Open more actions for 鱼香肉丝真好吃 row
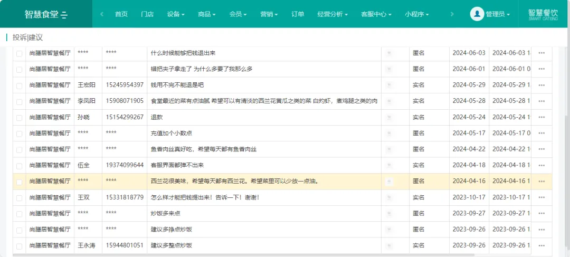This screenshot has width=570, height=257. coord(541,149)
